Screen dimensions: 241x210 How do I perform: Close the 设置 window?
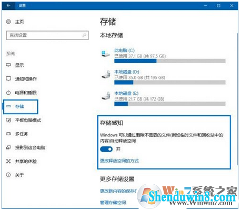[232, 6]
